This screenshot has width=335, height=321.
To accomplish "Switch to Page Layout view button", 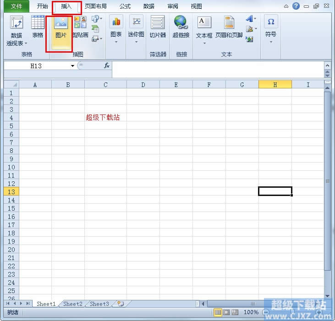I will (226, 312).
